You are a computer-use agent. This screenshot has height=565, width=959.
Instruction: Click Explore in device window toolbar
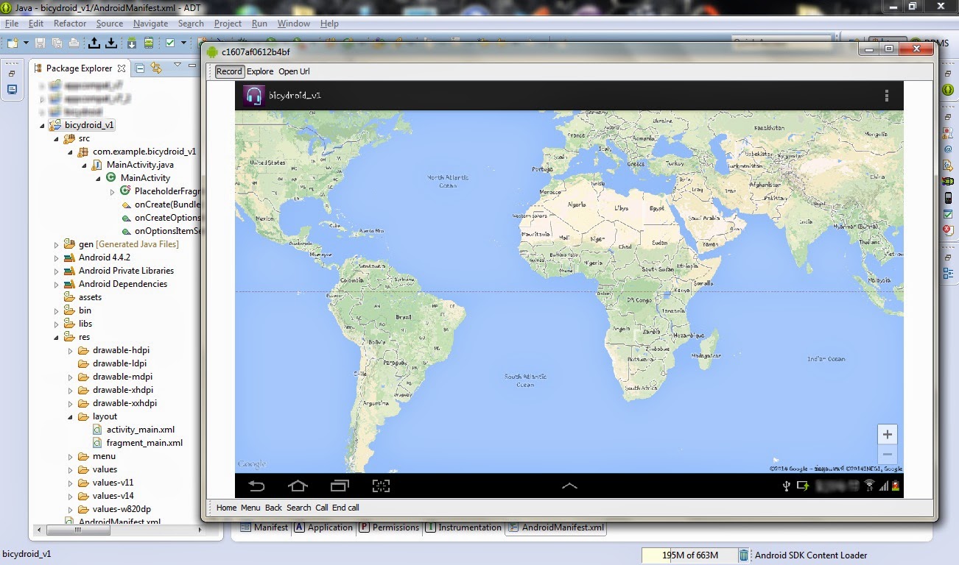point(260,71)
